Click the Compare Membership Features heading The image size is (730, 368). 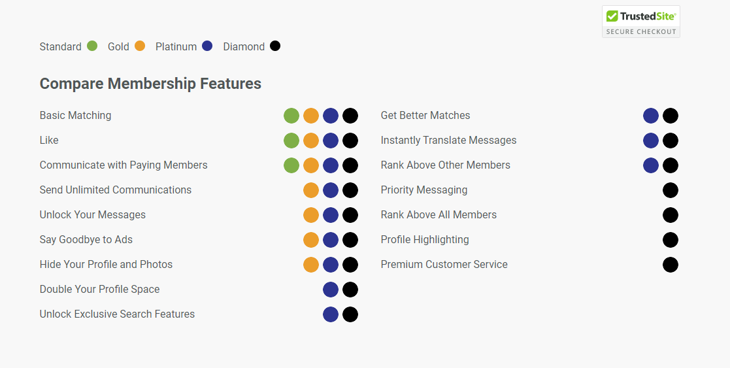(150, 84)
